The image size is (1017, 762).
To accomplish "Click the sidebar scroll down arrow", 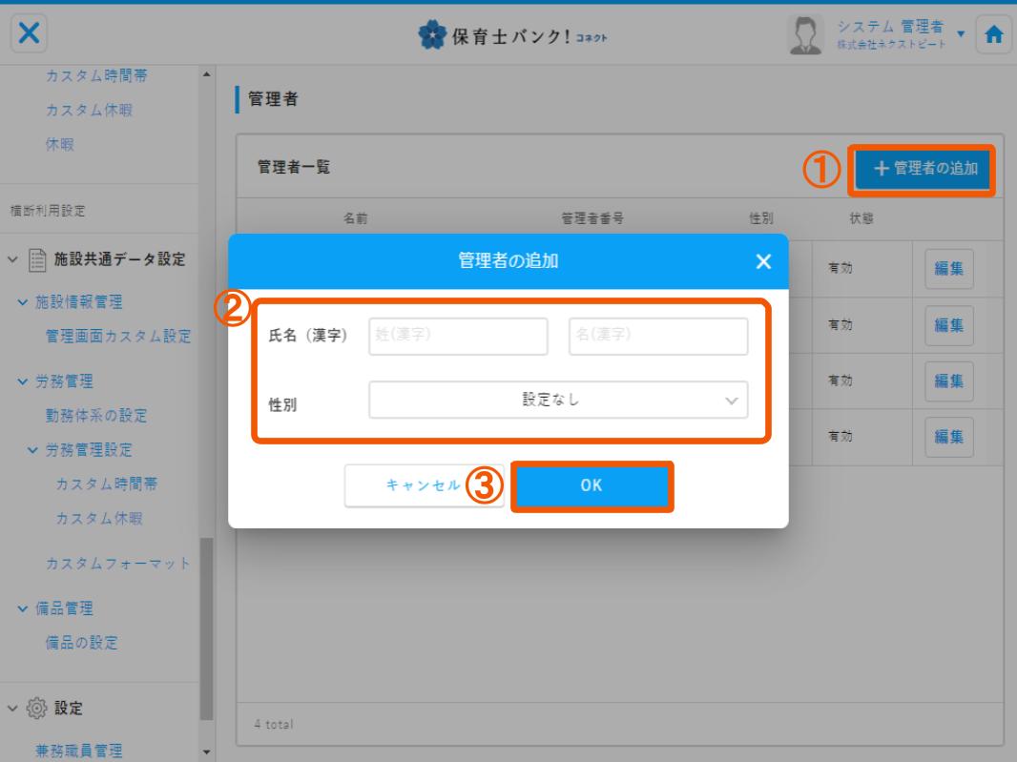I will pyautogui.click(x=208, y=753).
